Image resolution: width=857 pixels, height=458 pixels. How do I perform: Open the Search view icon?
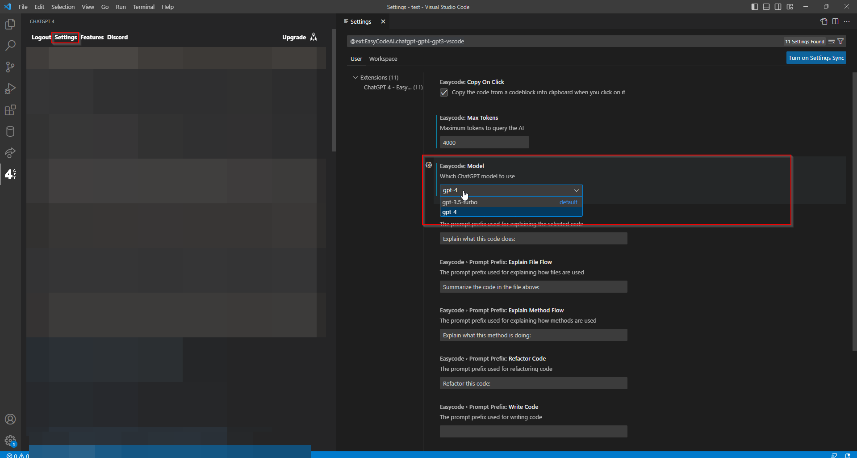[x=10, y=46]
